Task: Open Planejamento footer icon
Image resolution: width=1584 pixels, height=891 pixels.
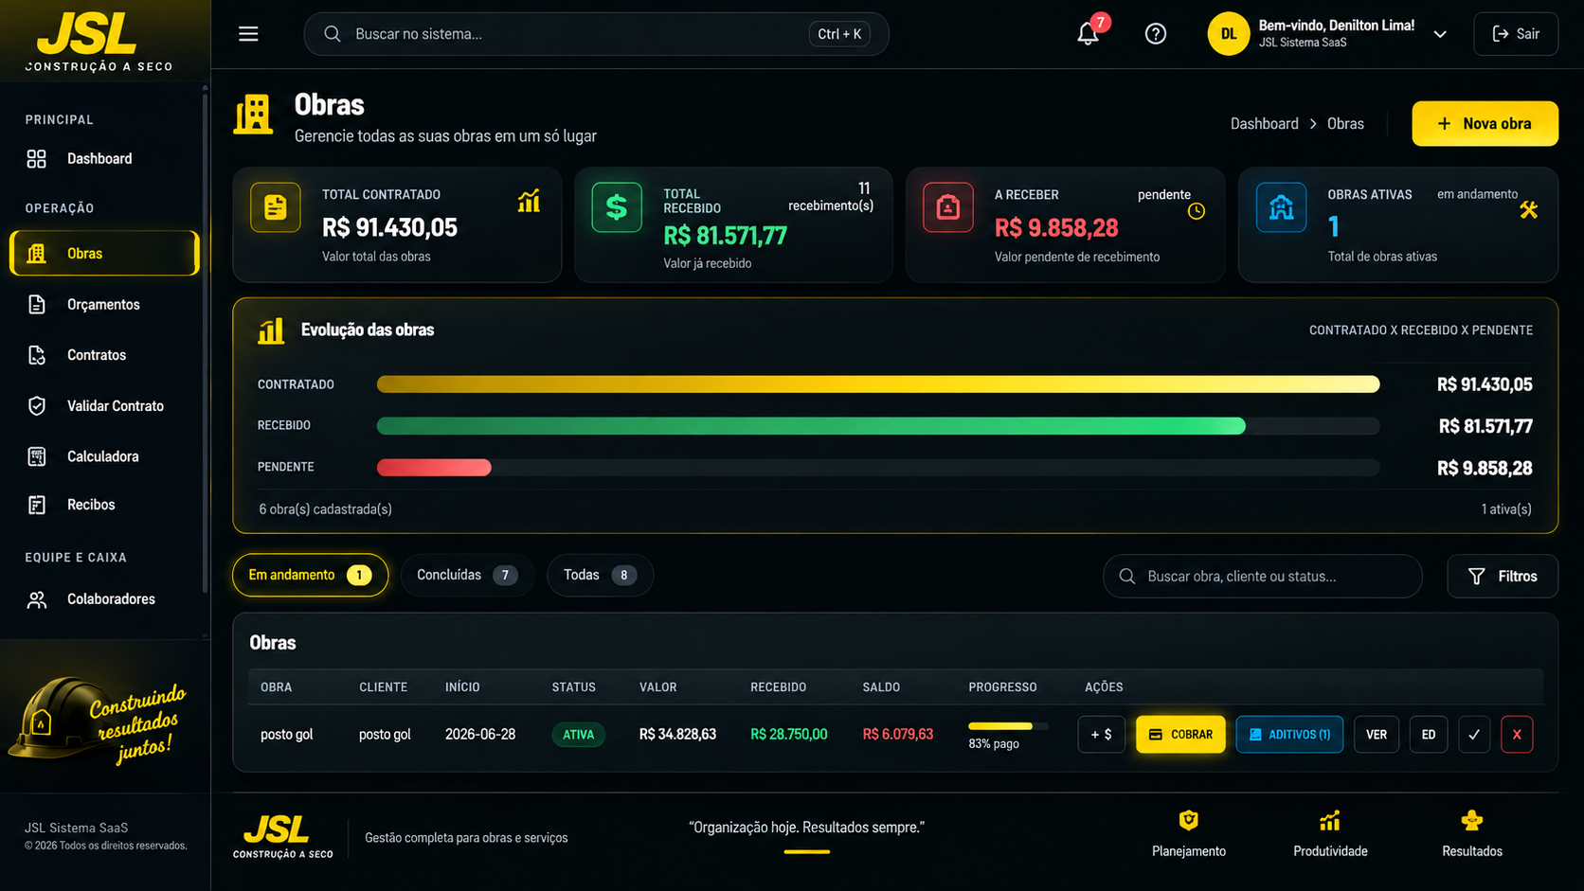Action: pos(1188,833)
